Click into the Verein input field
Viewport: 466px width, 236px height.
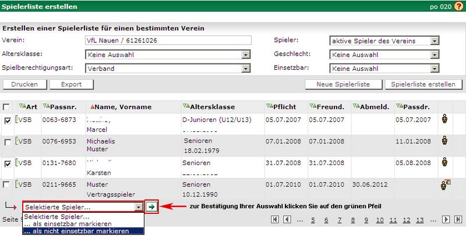pyautogui.click(x=168, y=41)
